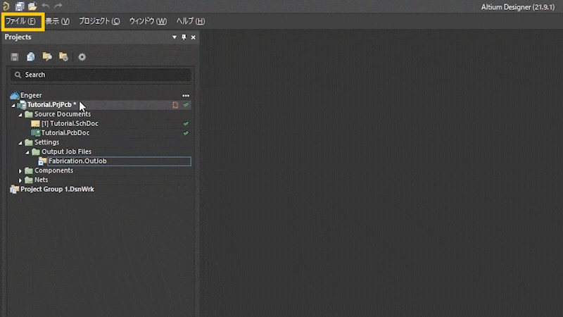Pin the Projects panel
Viewport: 563px width, 317px height.
click(x=184, y=37)
